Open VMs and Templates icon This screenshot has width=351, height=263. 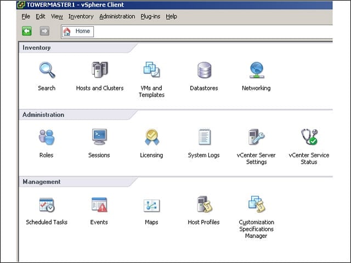click(151, 70)
